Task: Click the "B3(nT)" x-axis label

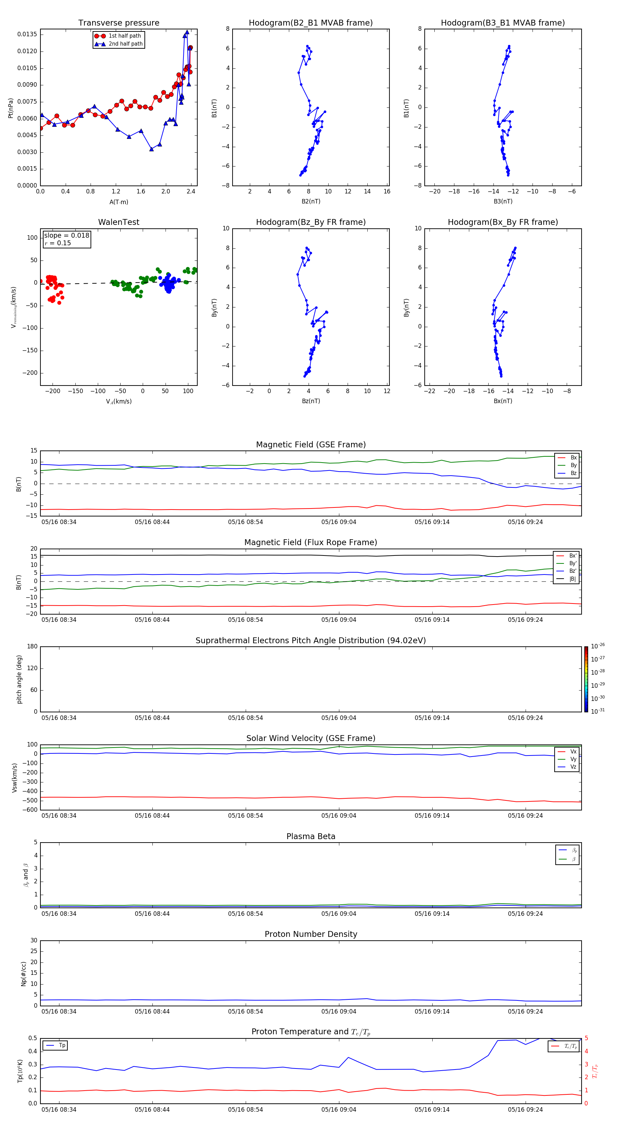Action: (x=503, y=201)
